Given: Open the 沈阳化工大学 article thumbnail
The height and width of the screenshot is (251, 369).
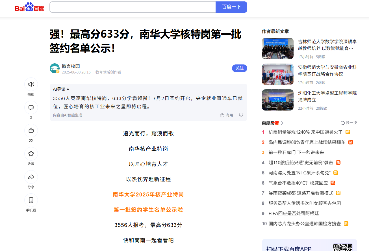Looking at the screenshot, I should point(278,100).
